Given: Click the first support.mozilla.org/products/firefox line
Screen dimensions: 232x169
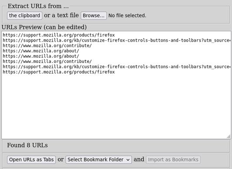Looking at the screenshot, I should click(x=59, y=35).
